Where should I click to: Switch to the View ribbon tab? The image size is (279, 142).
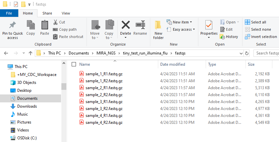pos(66,13)
